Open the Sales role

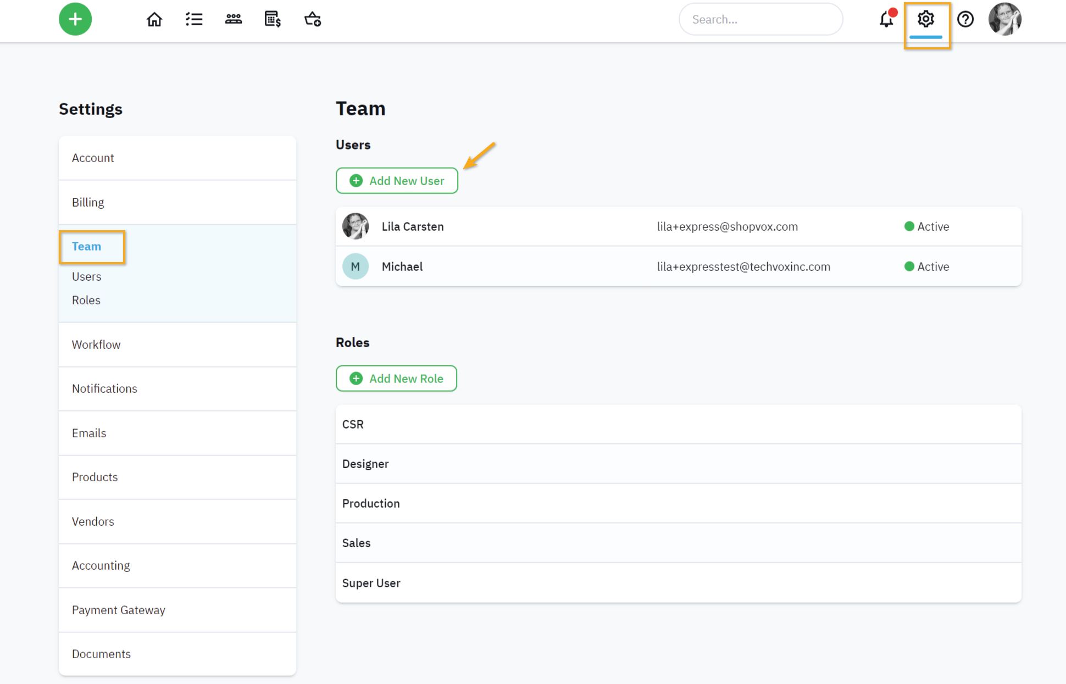click(679, 543)
